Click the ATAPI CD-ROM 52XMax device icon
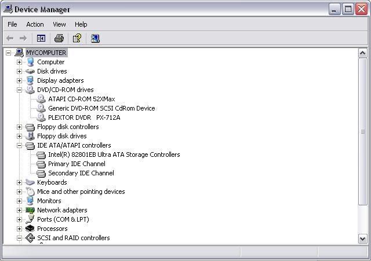This screenshot has width=371, height=261. (x=41, y=99)
